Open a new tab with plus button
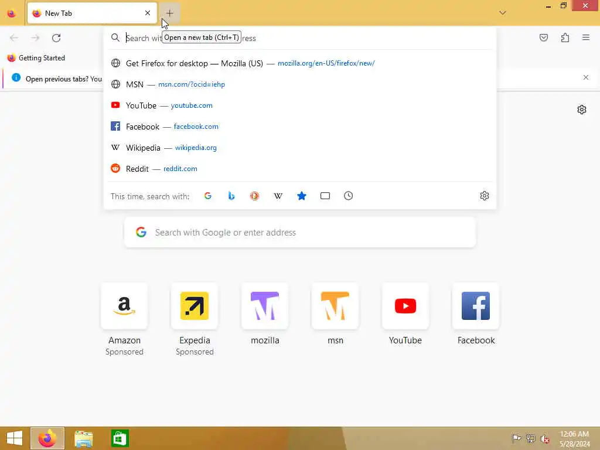This screenshot has width=600, height=450. 169,13
